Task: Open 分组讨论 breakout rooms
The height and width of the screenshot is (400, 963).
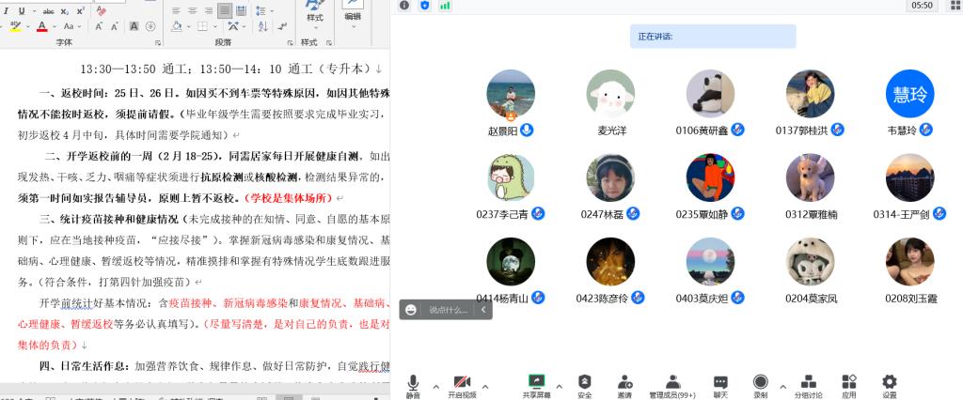Action: [x=808, y=384]
